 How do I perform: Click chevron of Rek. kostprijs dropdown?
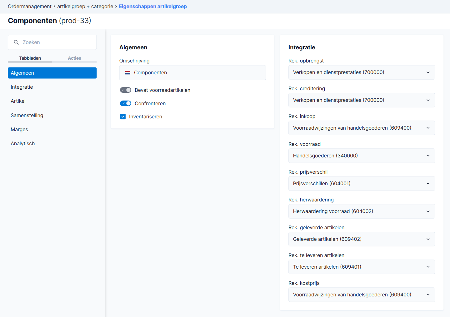(x=428, y=295)
